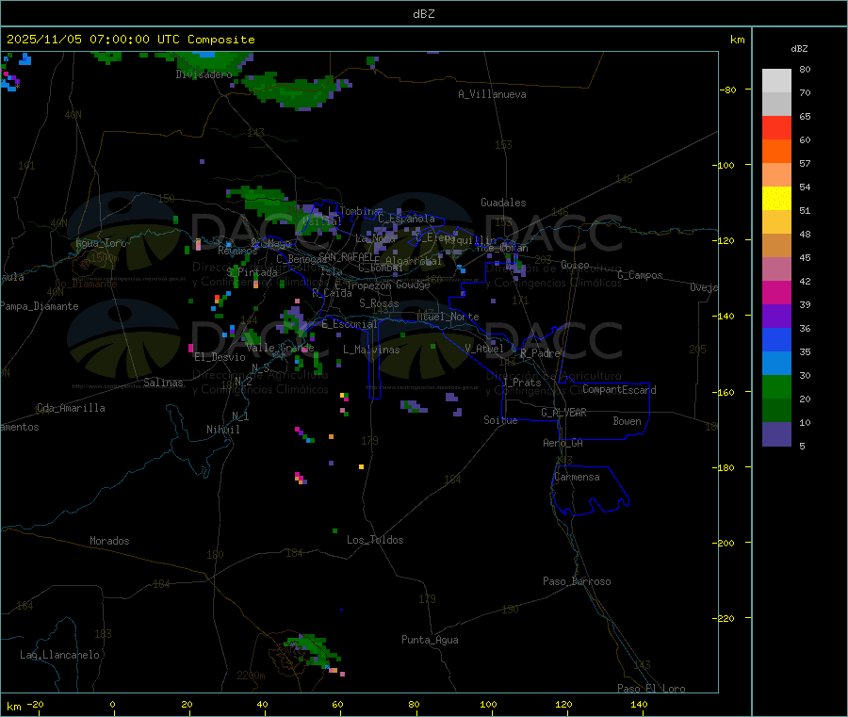Click the 60 dBZ red color swatch
The image size is (848, 717).
pyautogui.click(x=776, y=127)
